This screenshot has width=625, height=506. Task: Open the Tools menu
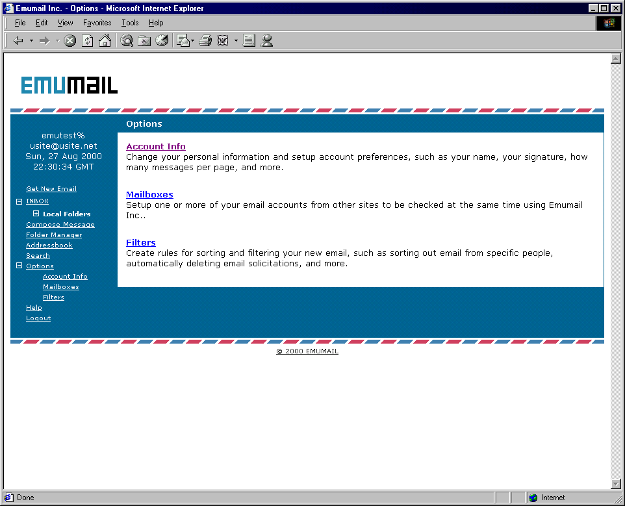click(x=130, y=23)
